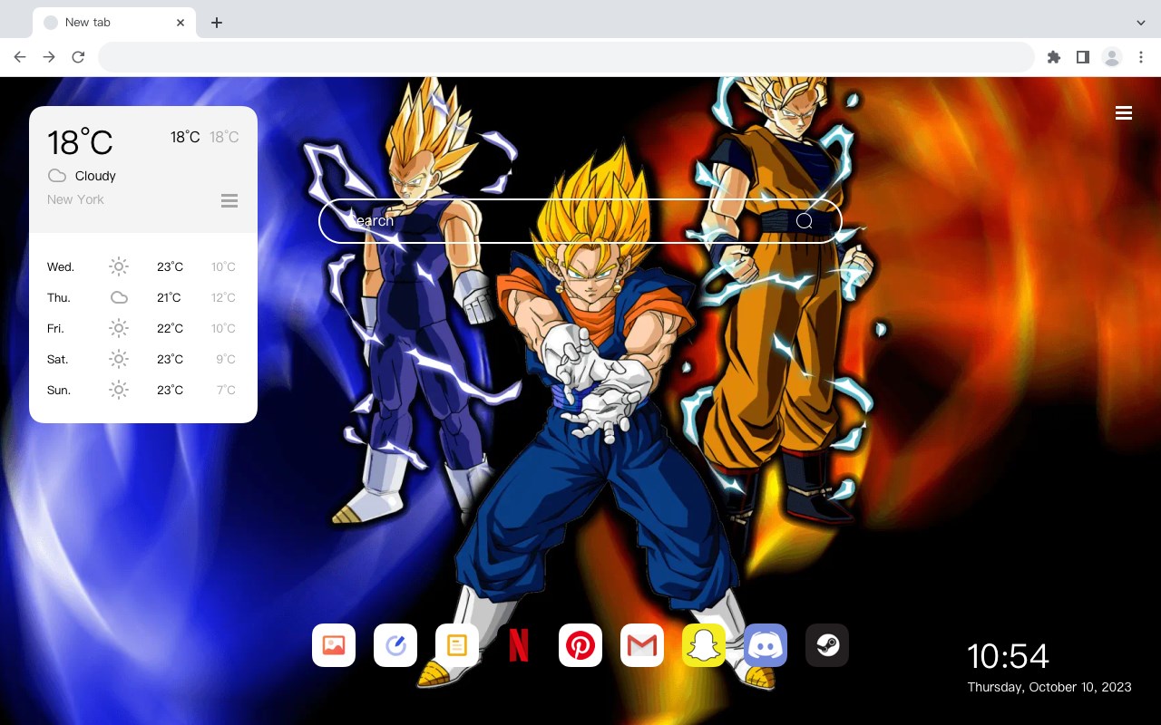
Task: Launch the Netflix shortcut
Action: 519,645
